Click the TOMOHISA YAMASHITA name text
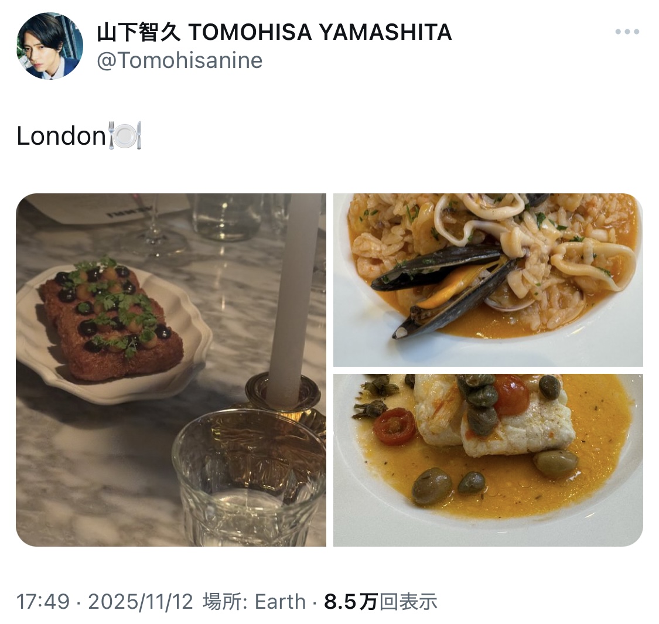Screen dimensions: 659x624 320,32
